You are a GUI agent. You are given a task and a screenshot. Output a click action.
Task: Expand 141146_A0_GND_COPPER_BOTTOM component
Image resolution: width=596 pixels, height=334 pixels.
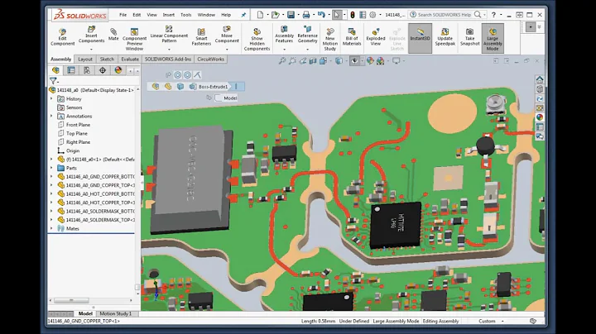point(51,176)
